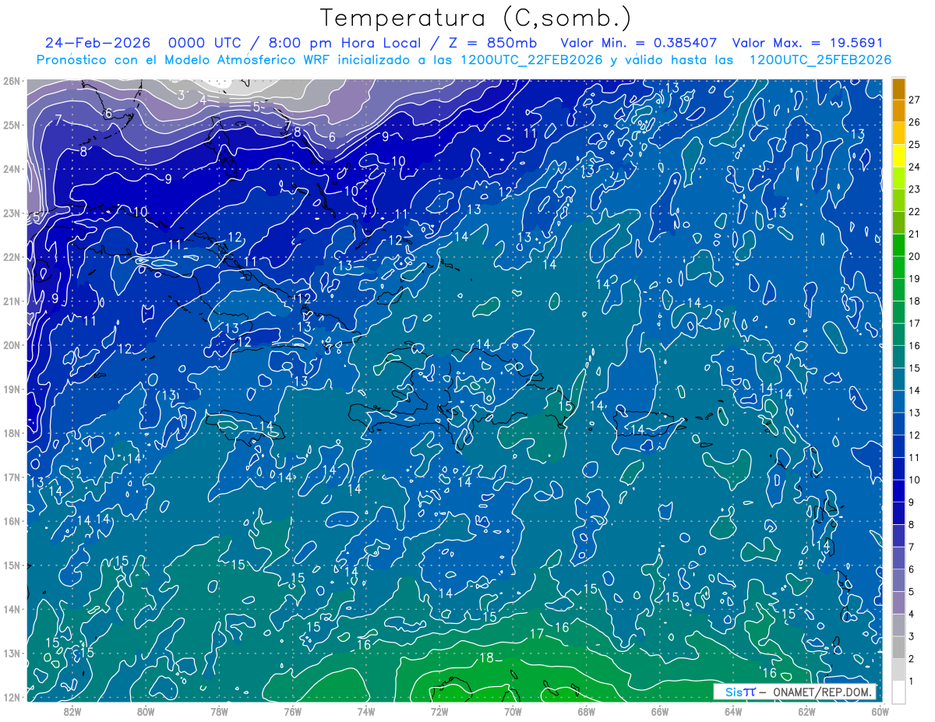
Task: Click the 20N latitude label
Action: click(12, 345)
